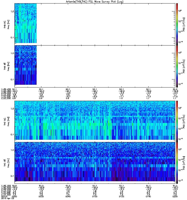Image resolution: width=187 pixels, height=200 pixels.
Task: Click the 0120 time tick label
Action: [121, 196]
